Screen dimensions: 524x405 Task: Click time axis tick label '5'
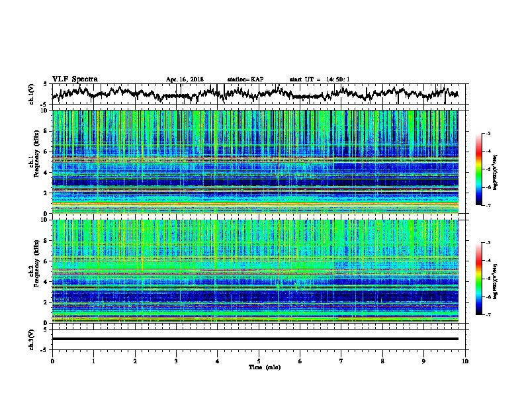click(x=259, y=361)
